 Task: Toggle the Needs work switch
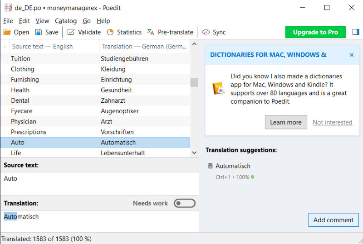185,203
